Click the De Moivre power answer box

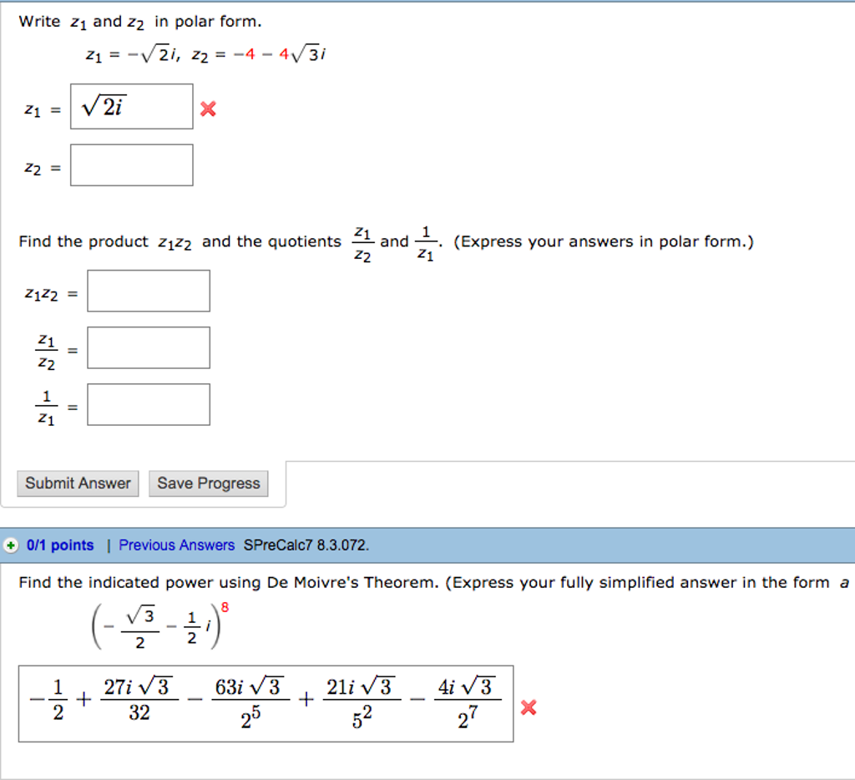coord(267,706)
